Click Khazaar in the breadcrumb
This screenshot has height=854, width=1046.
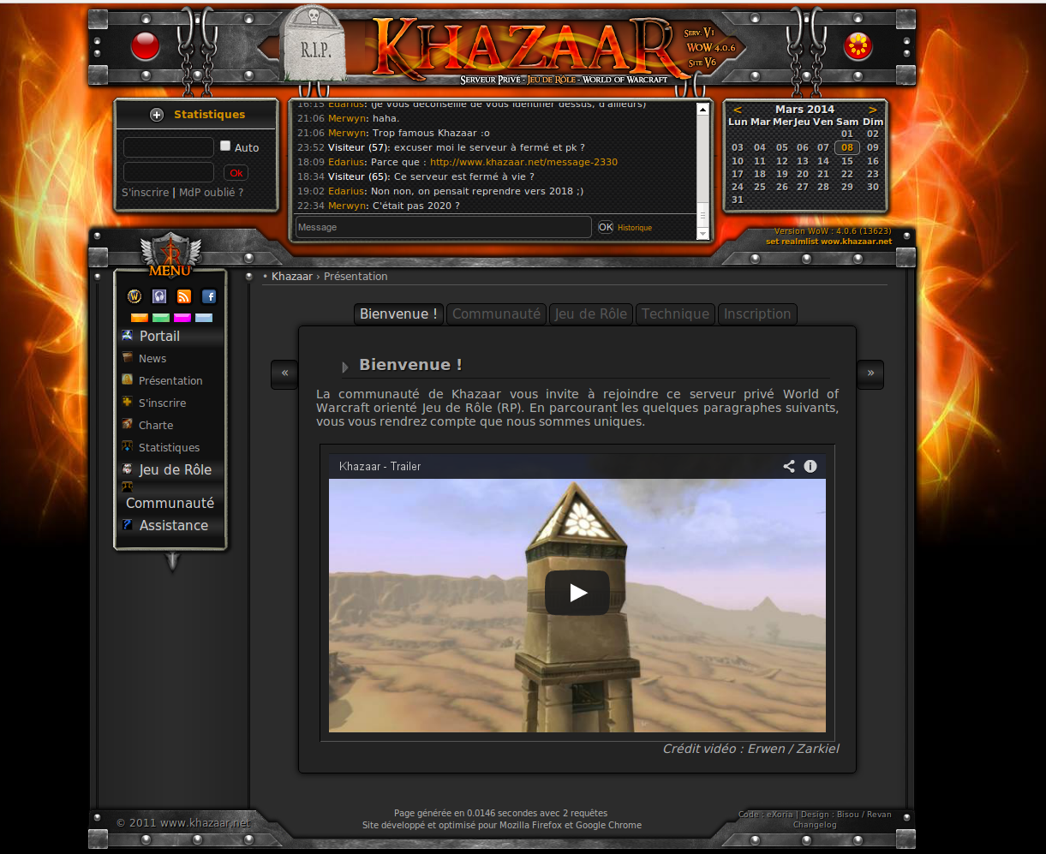tap(292, 277)
